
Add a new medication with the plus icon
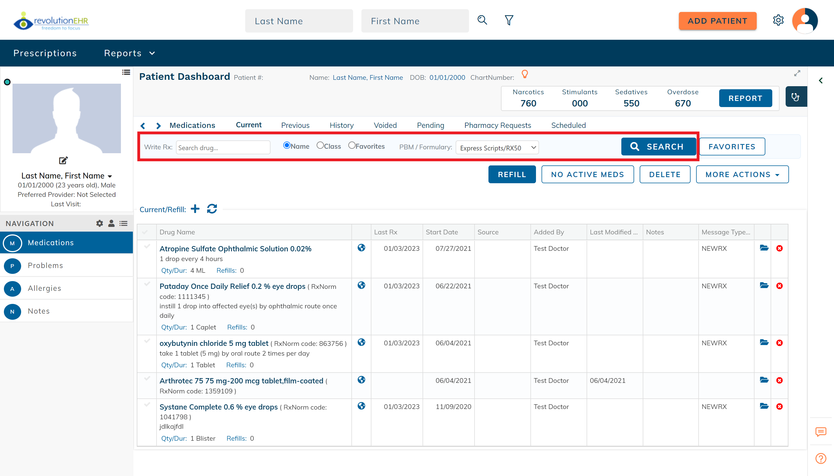pyautogui.click(x=195, y=209)
